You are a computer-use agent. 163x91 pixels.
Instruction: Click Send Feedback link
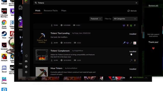(x=138, y=77)
